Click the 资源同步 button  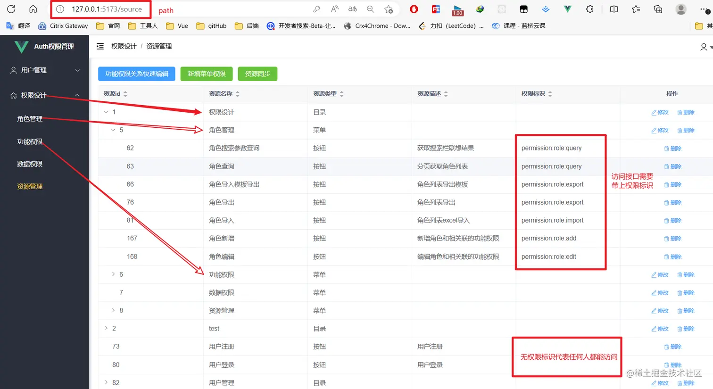point(257,74)
